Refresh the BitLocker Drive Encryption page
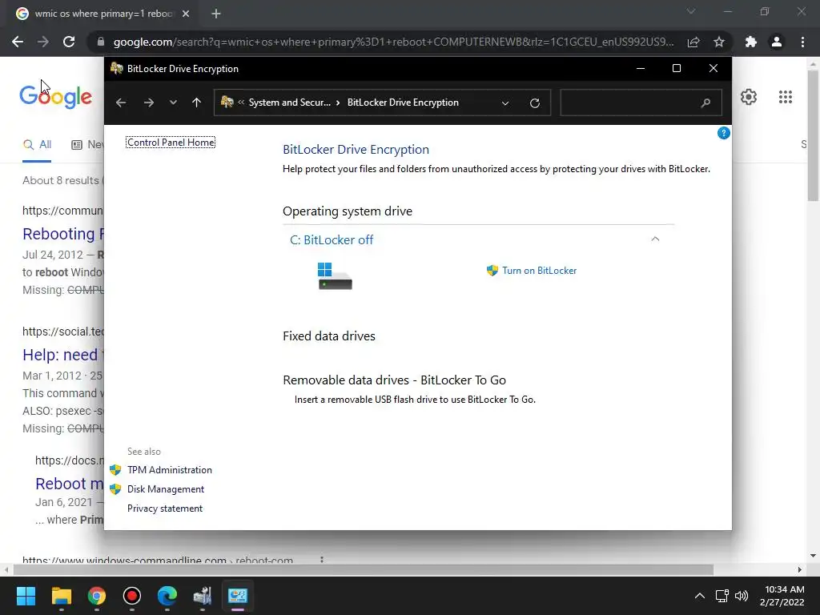Viewport: 820px width, 615px height. click(534, 102)
